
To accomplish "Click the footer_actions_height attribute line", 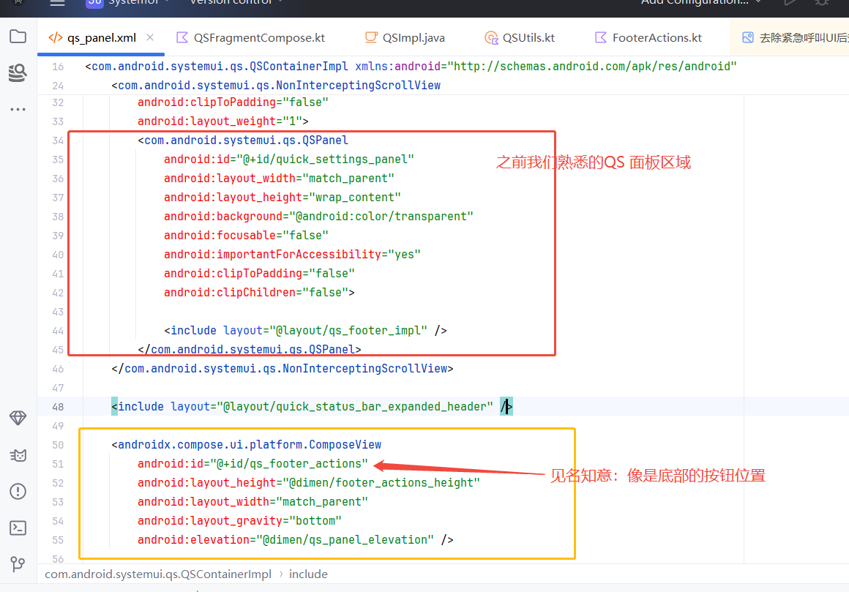I will (x=309, y=483).
